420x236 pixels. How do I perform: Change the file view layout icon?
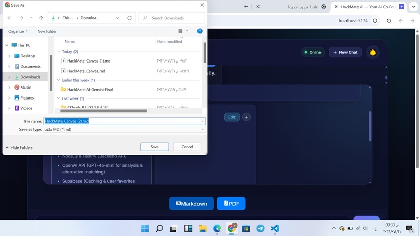(x=180, y=31)
